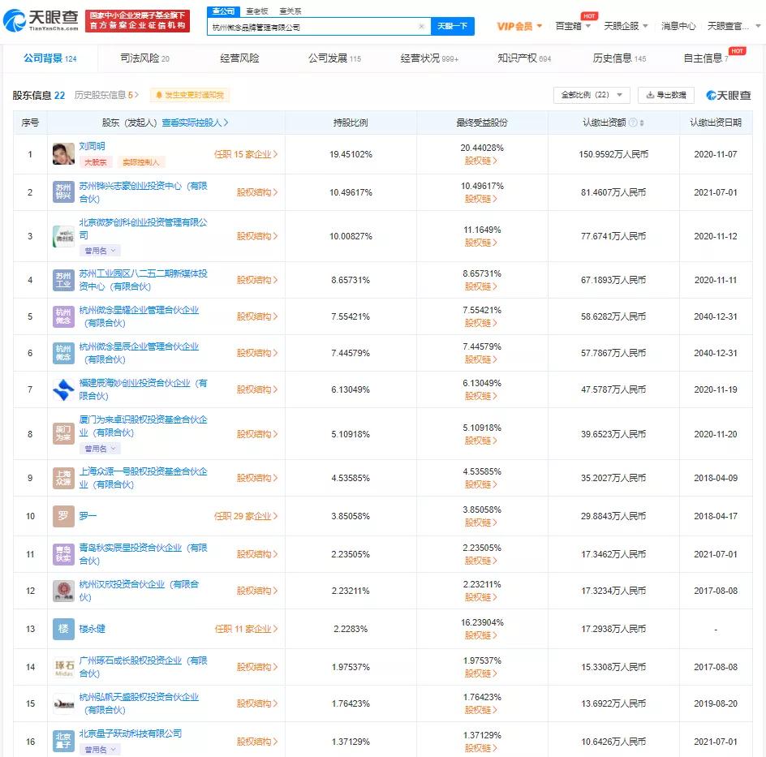Click the 天眼查 logo beside 导出数据
766x757 pixels.
(x=729, y=94)
